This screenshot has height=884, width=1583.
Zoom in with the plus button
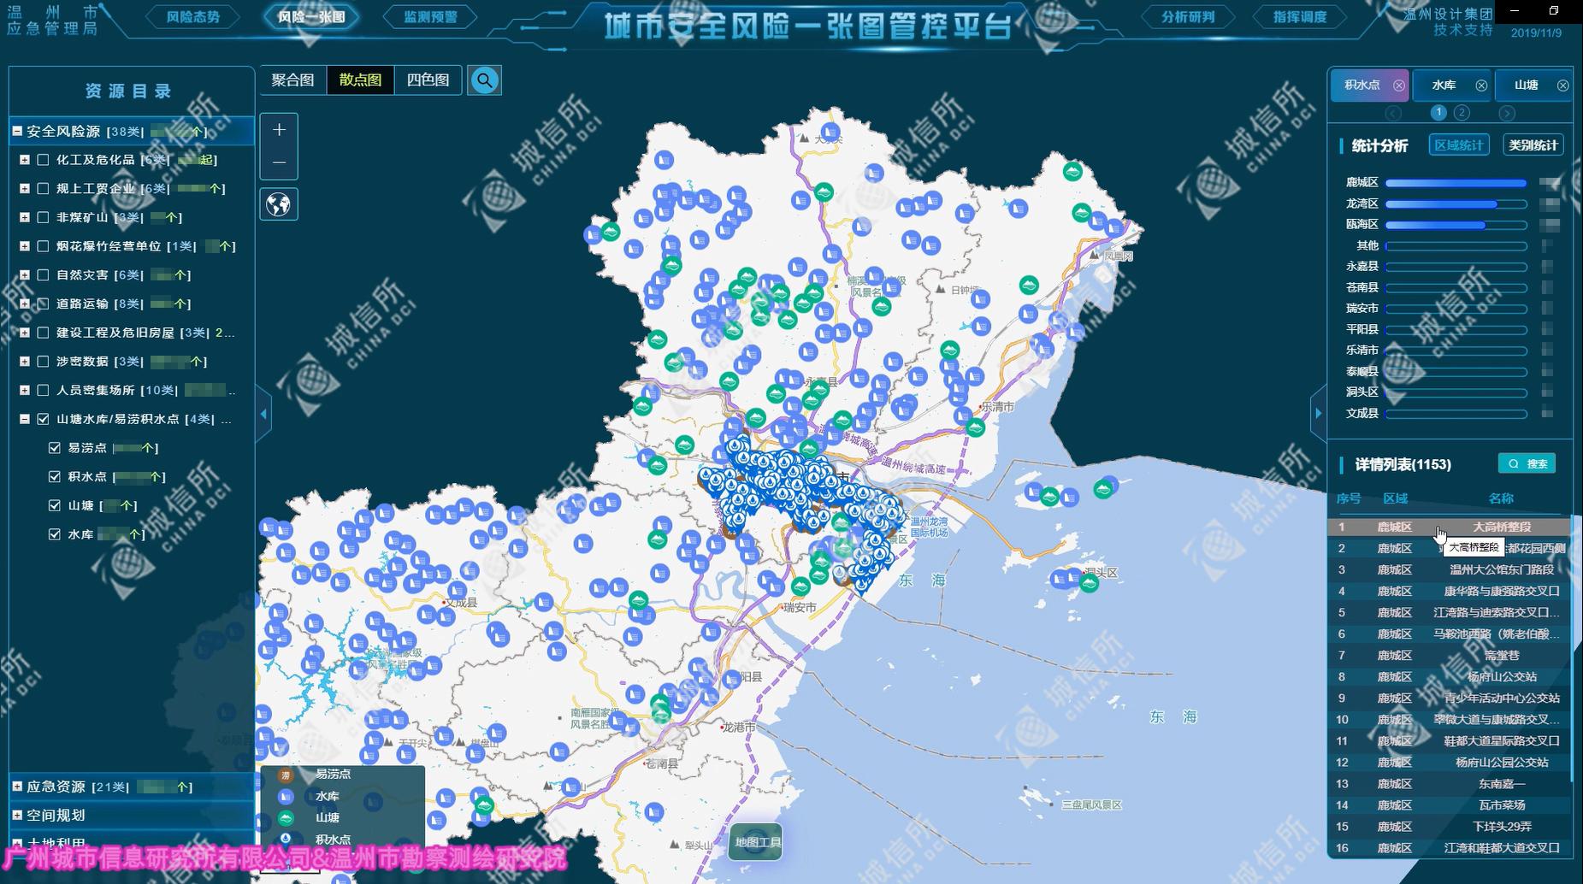coord(279,130)
